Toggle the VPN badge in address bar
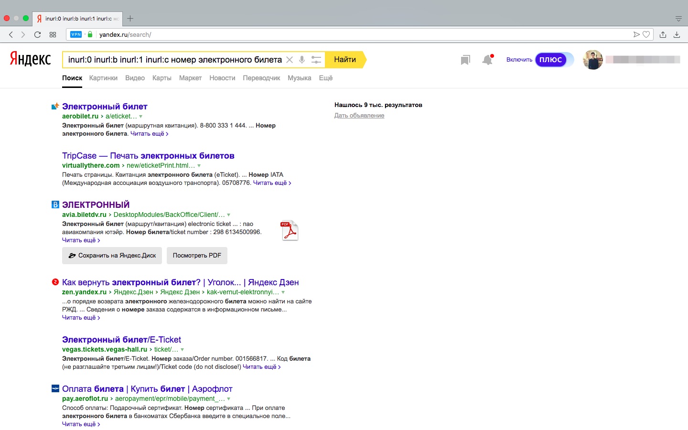 tap(76, 34)
